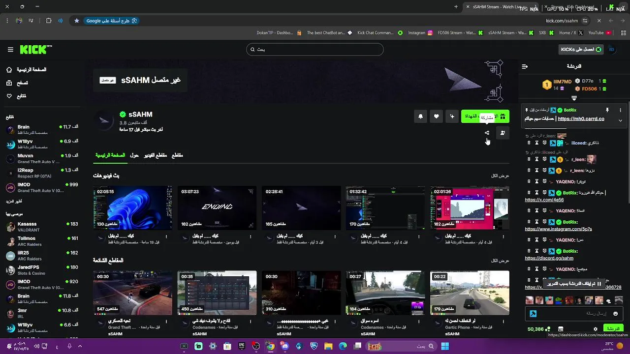Collapse the chat panel with the arrow icon
The image size is (630, 354).
tap(525, 66)
